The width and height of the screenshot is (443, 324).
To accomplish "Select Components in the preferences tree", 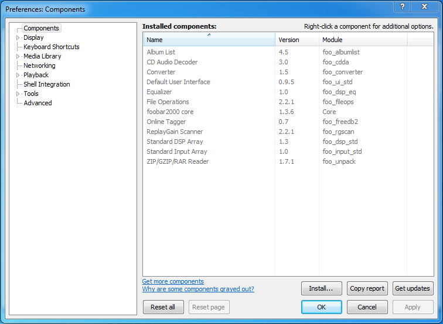I will click(x=41, y=28).
